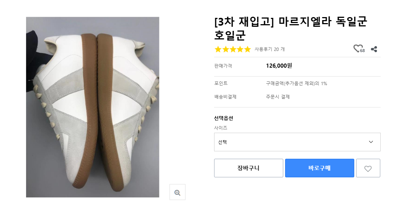Open the image zoom magnifier icon

coord(177,192)
